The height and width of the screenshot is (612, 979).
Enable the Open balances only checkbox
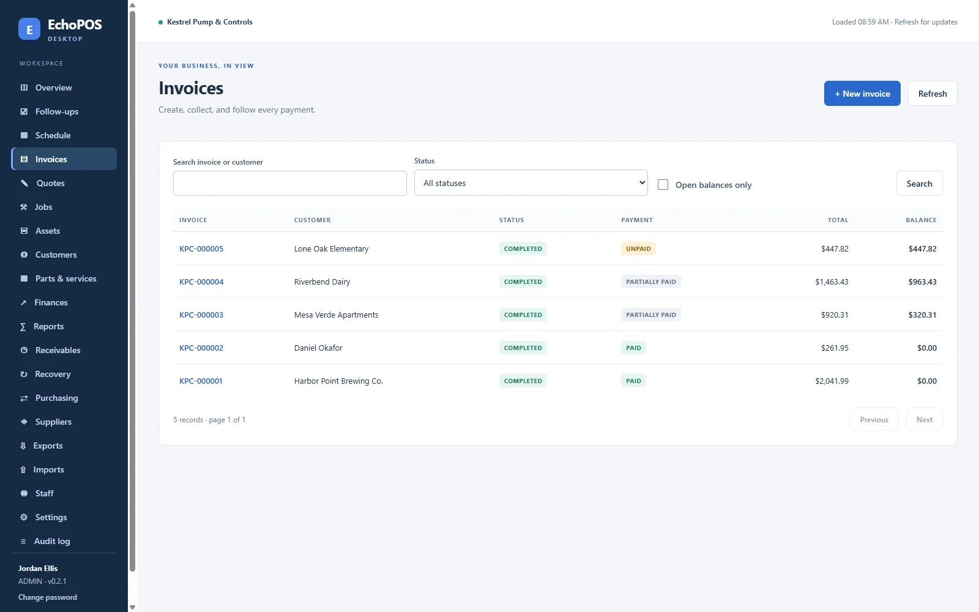[x=663, y=184]
